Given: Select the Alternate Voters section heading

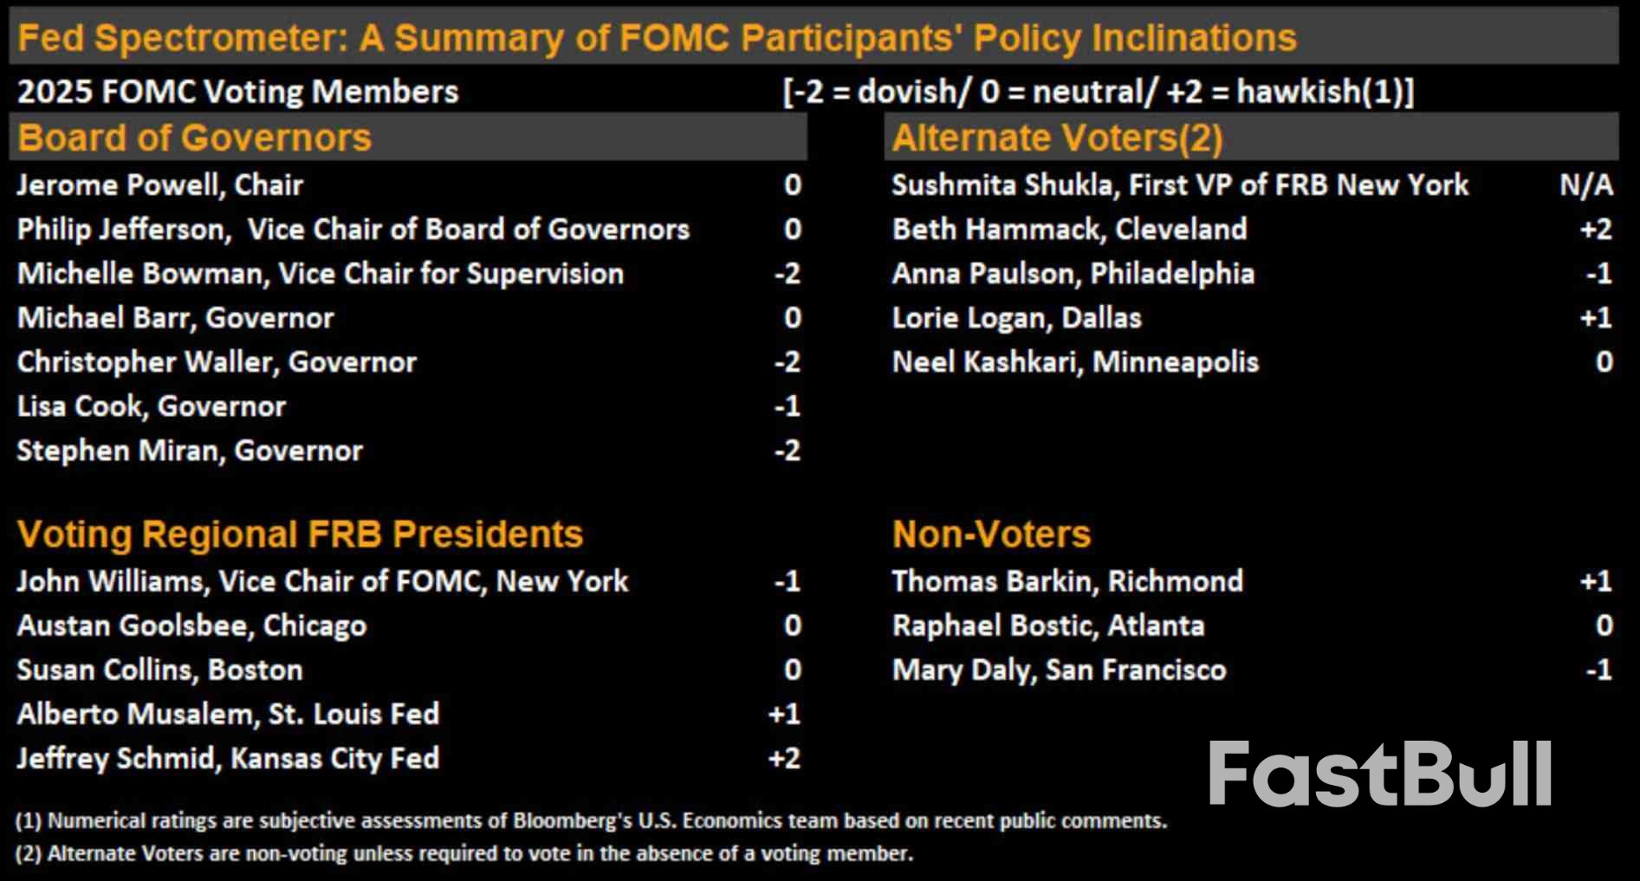Looking at the screenshot, I should [x=1057, y=138].
